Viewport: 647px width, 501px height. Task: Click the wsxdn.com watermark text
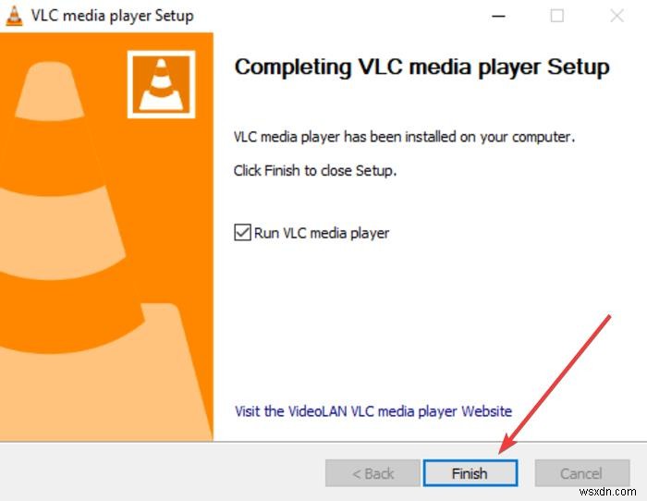[x=608, y=492]
